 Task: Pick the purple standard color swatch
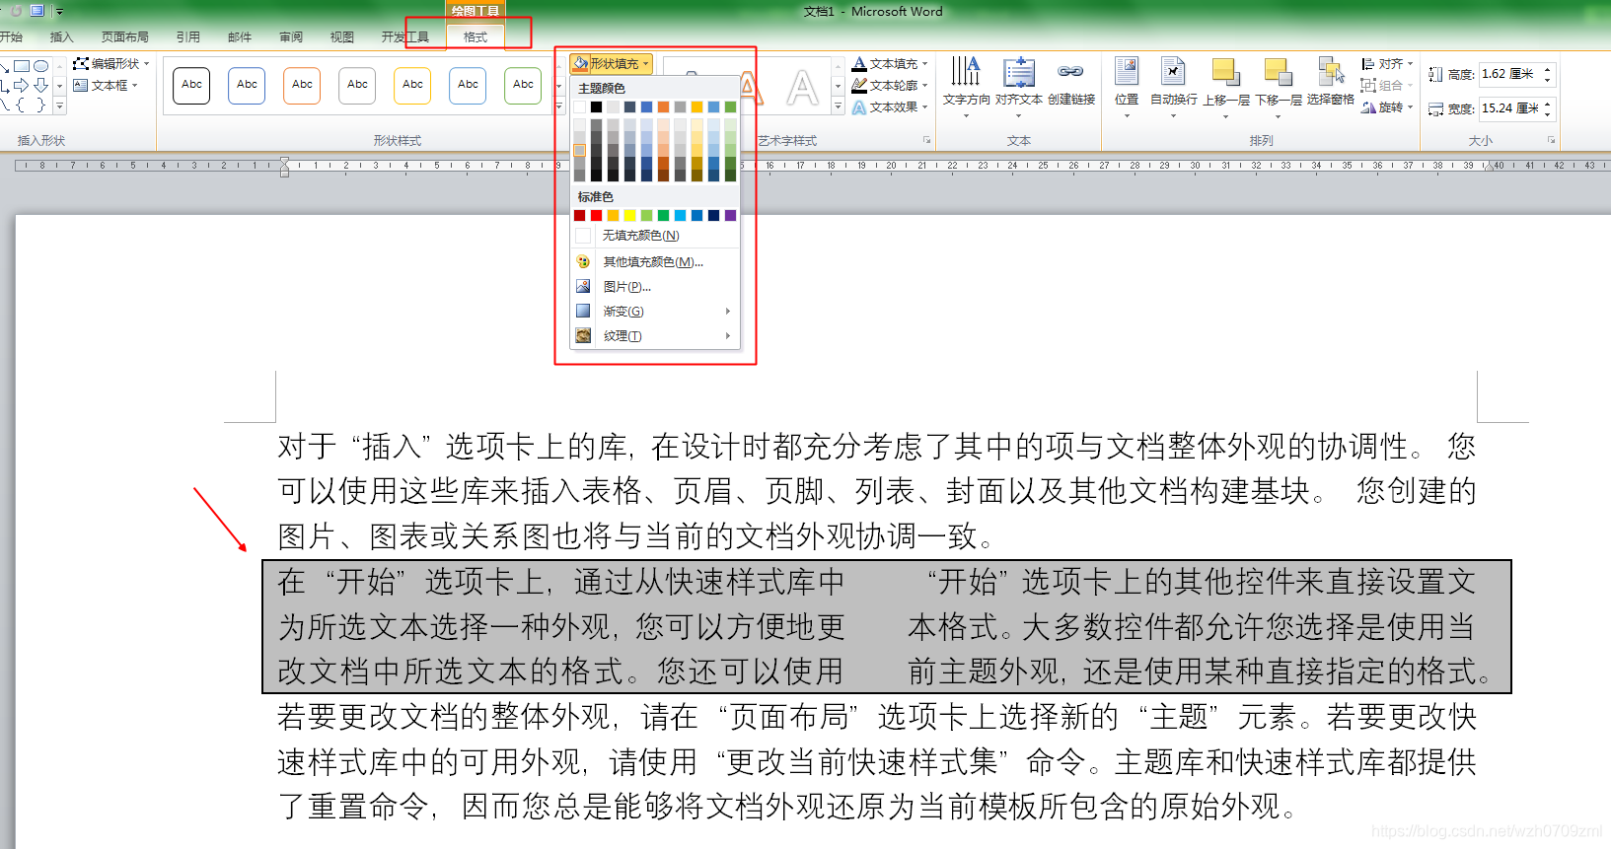[730, 215]
